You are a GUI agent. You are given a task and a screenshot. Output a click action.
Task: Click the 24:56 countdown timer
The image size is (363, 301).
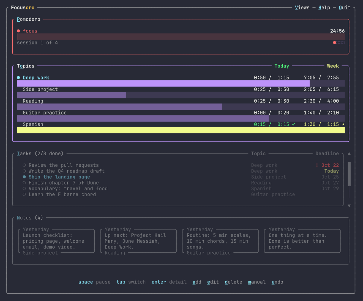pos(337,31)
